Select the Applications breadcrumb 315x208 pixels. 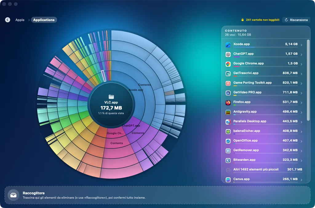44,20
